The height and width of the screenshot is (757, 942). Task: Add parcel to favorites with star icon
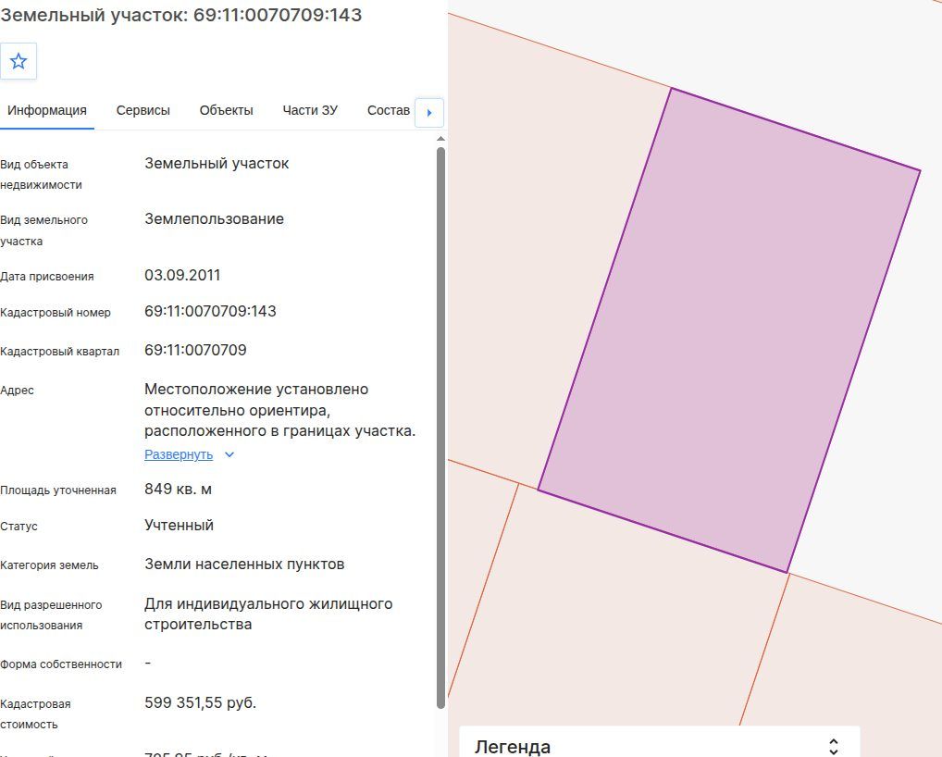(19, 61)
